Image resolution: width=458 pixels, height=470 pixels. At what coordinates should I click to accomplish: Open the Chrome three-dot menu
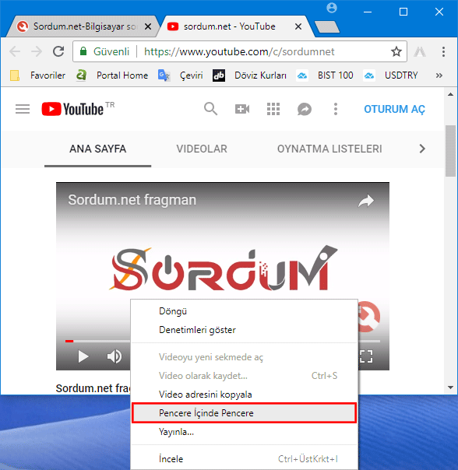pos(443,51)
